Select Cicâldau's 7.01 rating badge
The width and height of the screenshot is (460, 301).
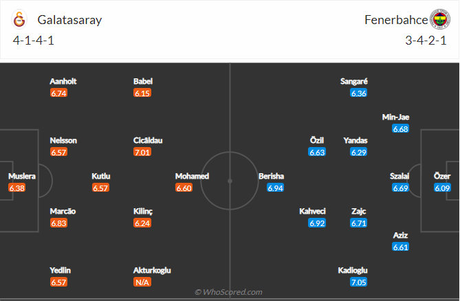click(x=142, y=152)
